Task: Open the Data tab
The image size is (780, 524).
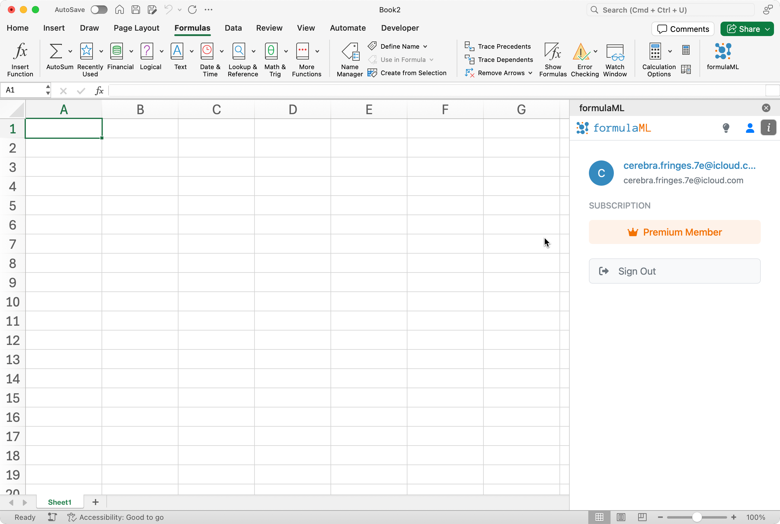Action: 233,28
